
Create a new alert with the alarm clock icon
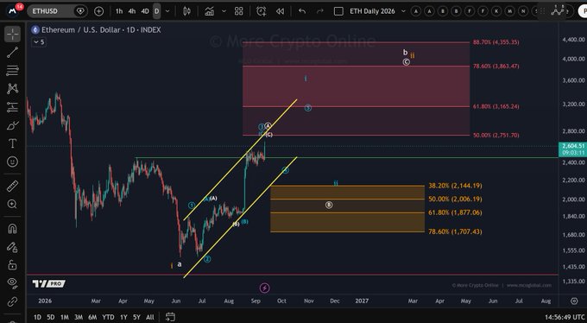pos(262,11)
